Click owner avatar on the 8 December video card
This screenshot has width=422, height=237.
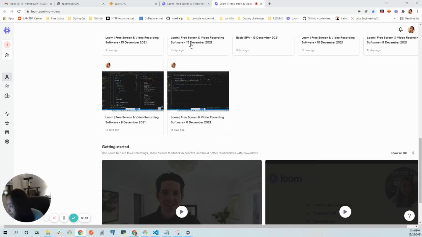coord(173,65)
